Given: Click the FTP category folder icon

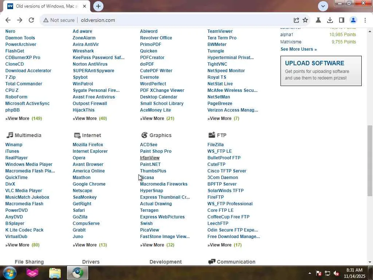Looking at the screenshot, I should coord(212,135).
